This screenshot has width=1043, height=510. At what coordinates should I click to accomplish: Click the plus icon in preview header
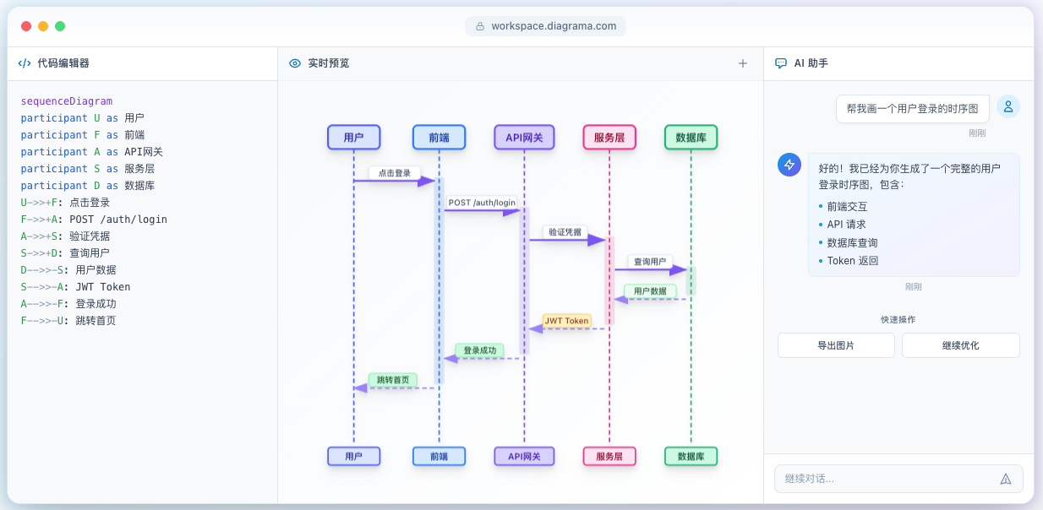click(x=742, y=62)
